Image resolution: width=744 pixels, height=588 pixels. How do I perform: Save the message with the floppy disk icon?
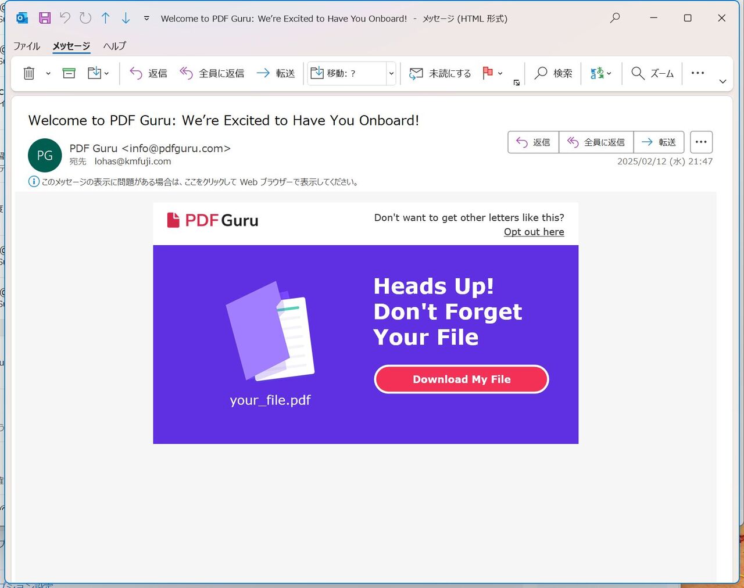pos(45,18)
